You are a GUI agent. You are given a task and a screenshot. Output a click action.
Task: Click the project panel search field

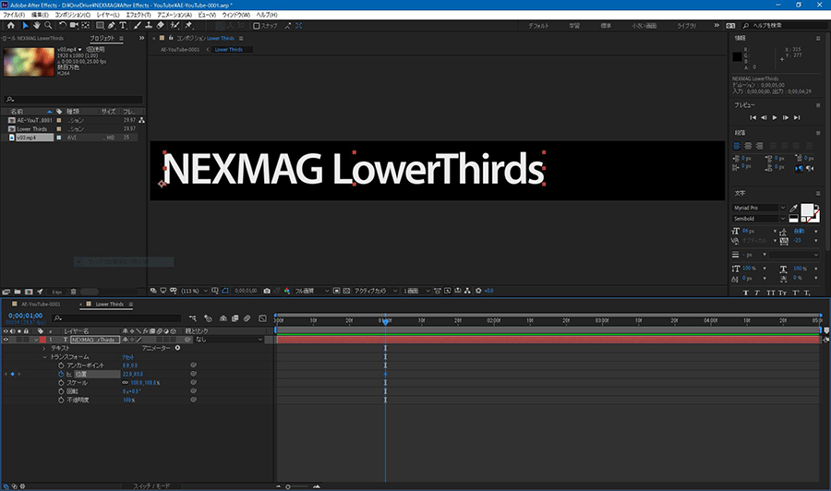[73, 99]
